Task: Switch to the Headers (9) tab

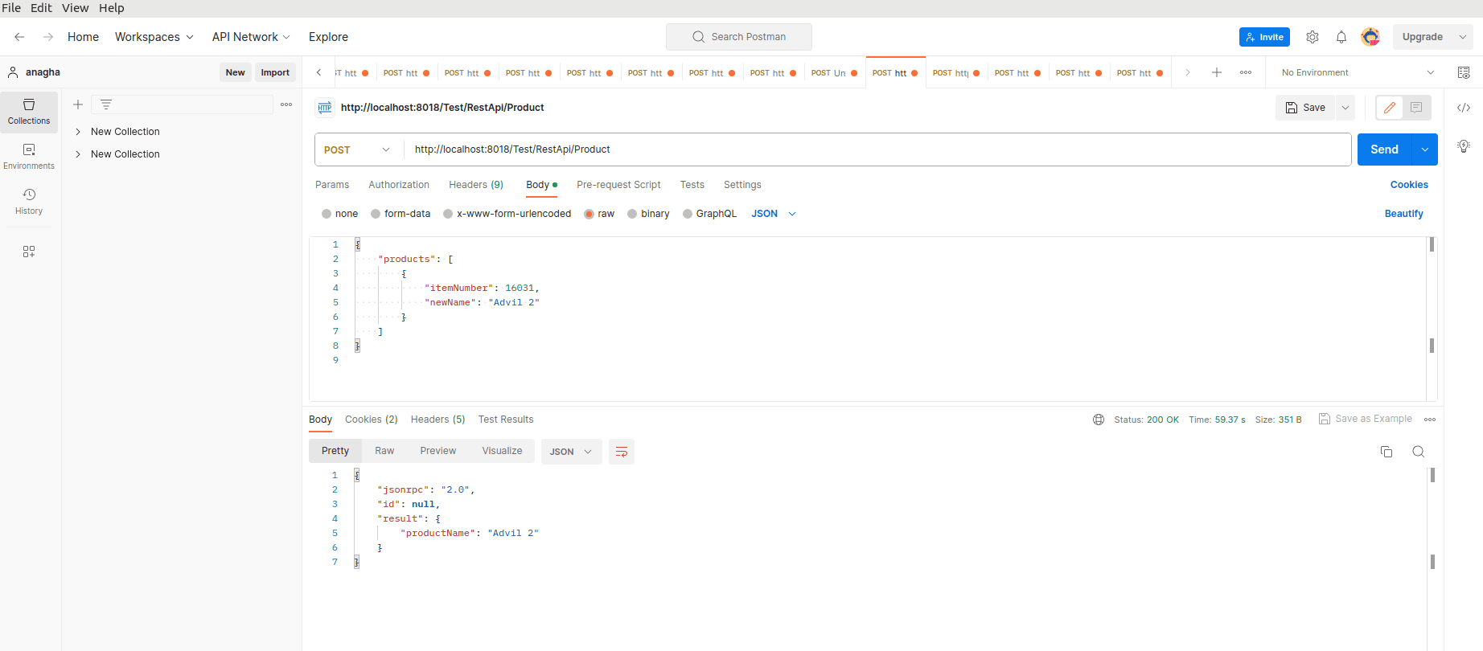Action: pos(476,185)
